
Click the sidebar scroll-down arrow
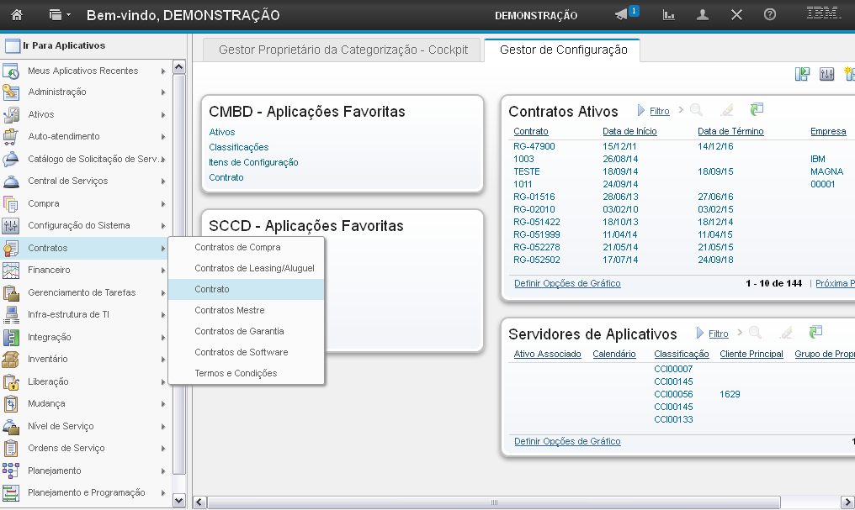tap(178, 500)
